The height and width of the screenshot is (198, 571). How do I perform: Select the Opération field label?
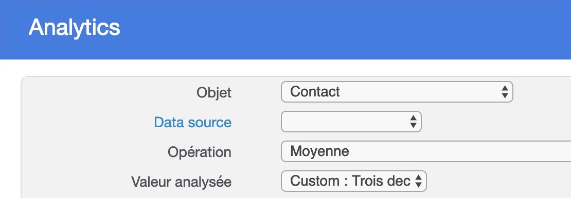200,152
